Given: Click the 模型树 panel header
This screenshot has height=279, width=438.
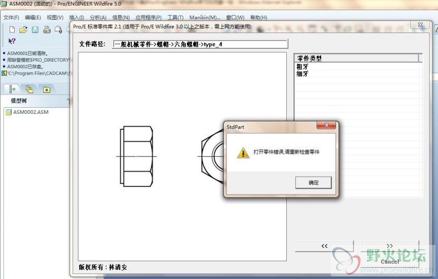Looking at the screenshot, I should coord(19,101).
